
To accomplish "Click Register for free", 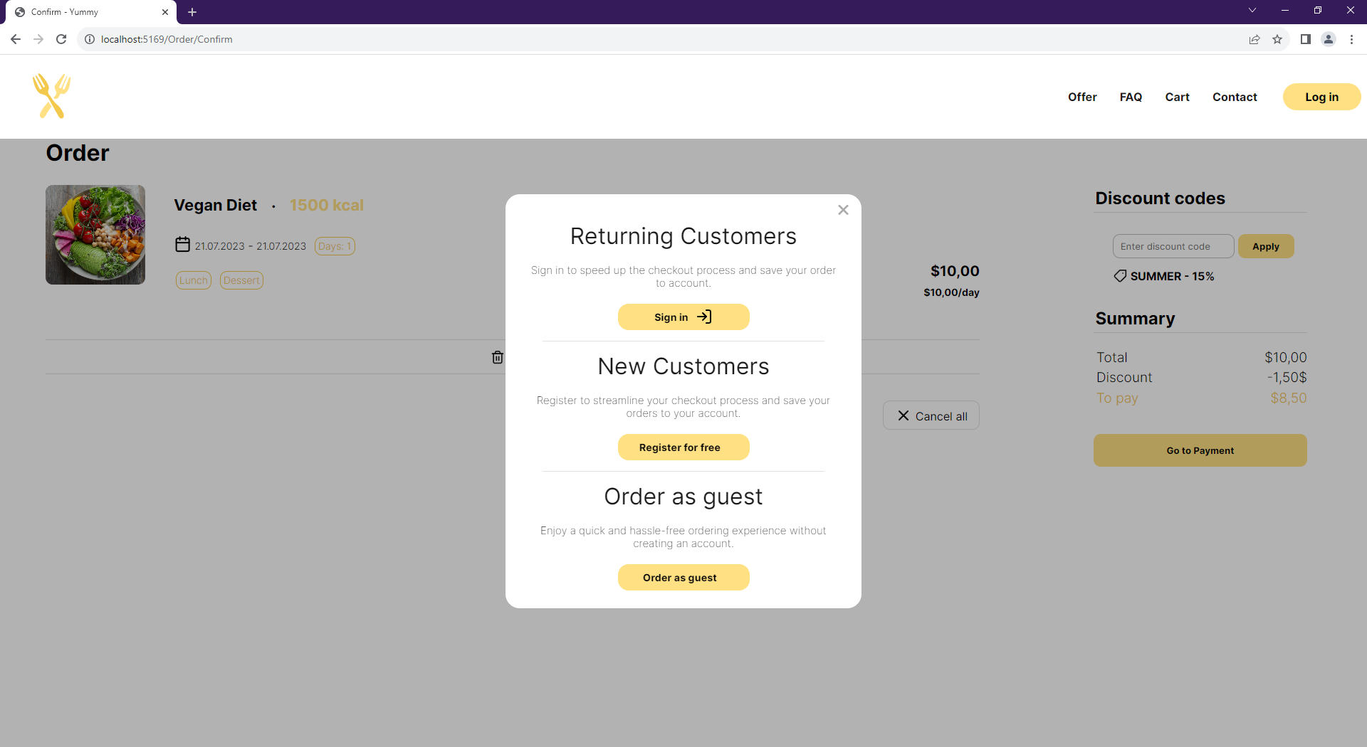I will click(x=683, y=447).
